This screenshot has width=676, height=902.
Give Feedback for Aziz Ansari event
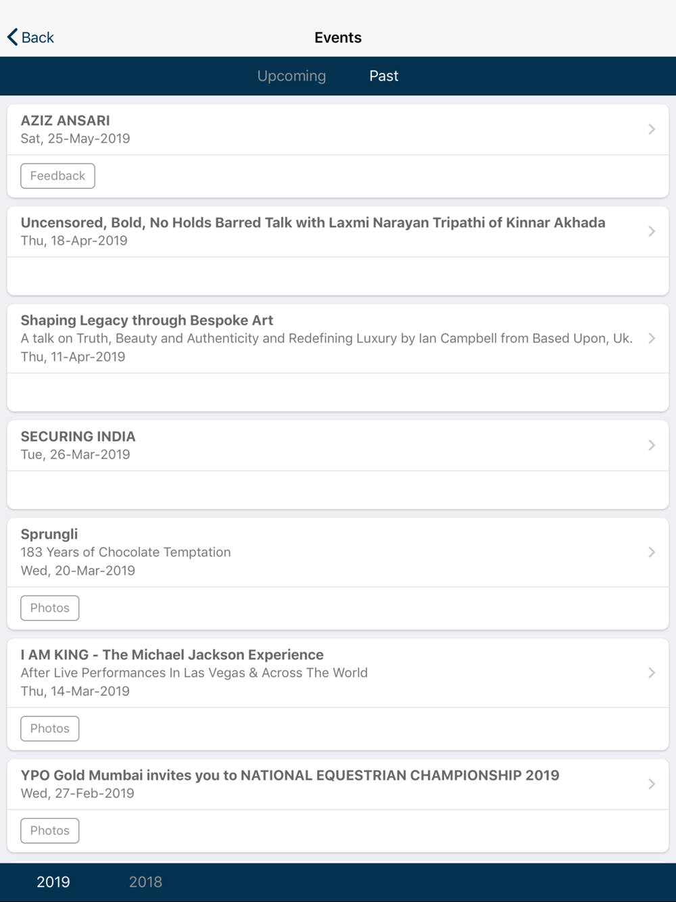[57, 176]
